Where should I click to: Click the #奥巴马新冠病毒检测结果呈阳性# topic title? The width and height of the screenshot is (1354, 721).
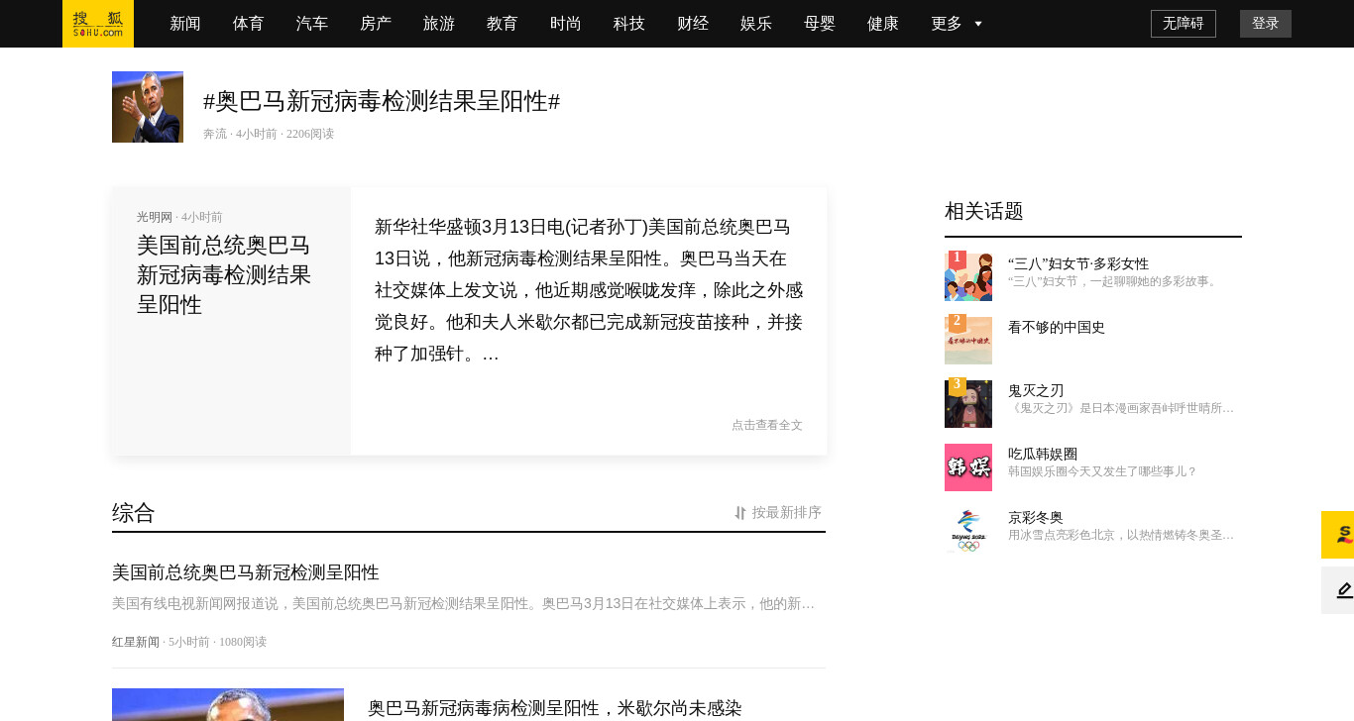click(382, 101)
